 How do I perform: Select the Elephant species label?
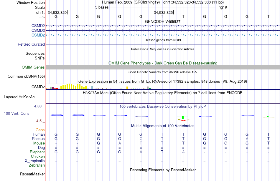(37, 152)
